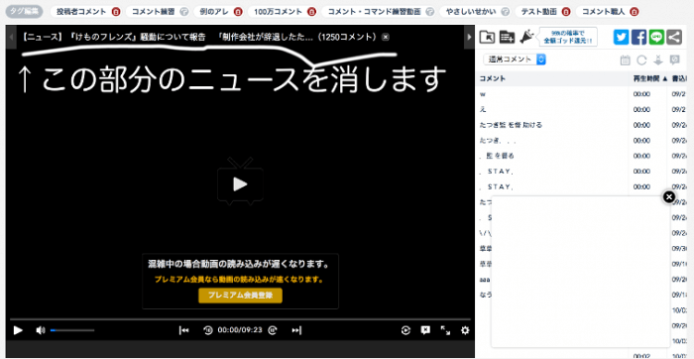Screen dimensions: 694x359
Task: Toggle repeat playback icon
Action: pyautogui.click(x=405, y=330)
